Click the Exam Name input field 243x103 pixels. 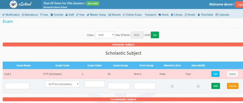point(17,86)
